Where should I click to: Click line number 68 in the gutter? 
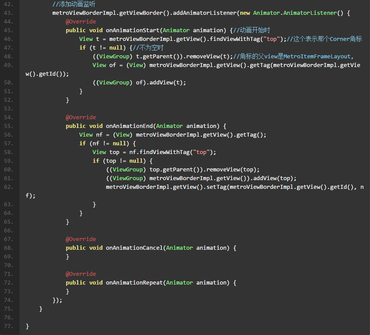point(9,248)
